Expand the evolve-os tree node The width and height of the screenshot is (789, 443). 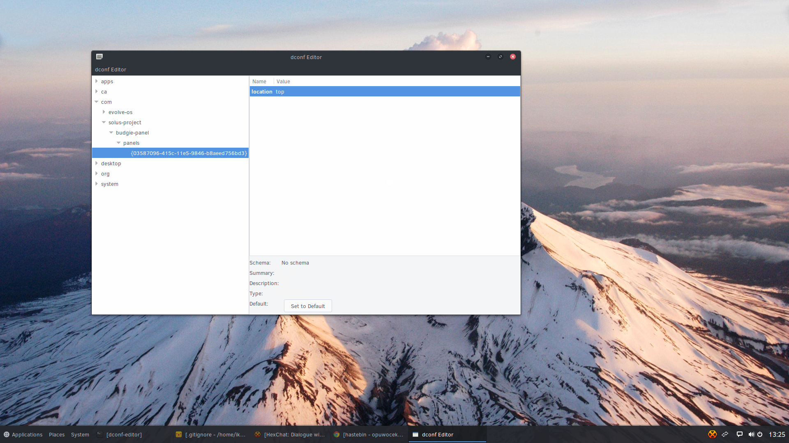coord(104,112)
